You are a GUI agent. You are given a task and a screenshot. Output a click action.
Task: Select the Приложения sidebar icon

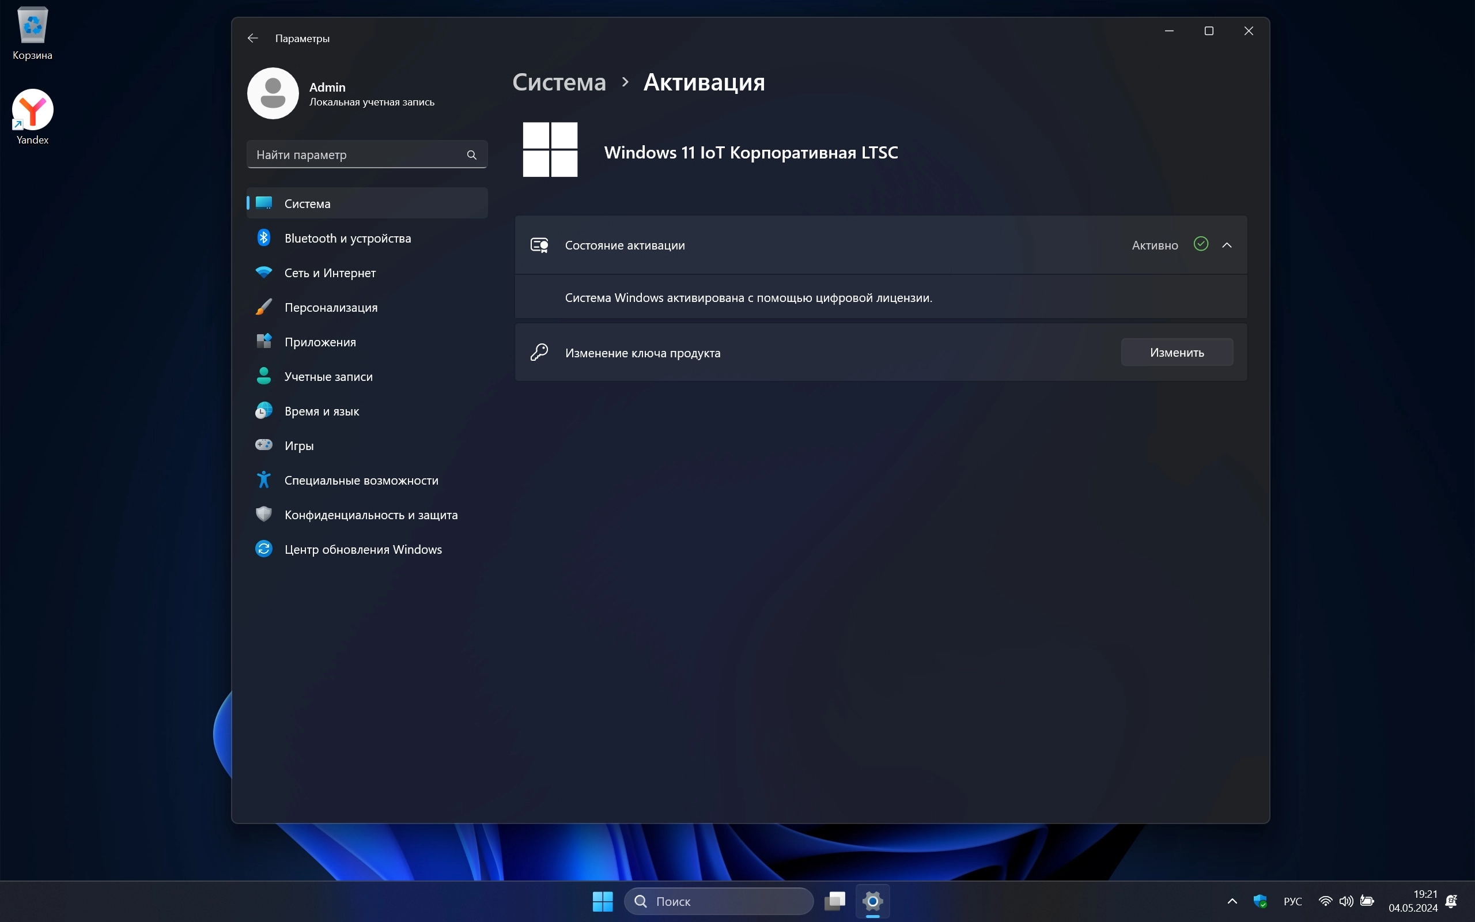263,342
